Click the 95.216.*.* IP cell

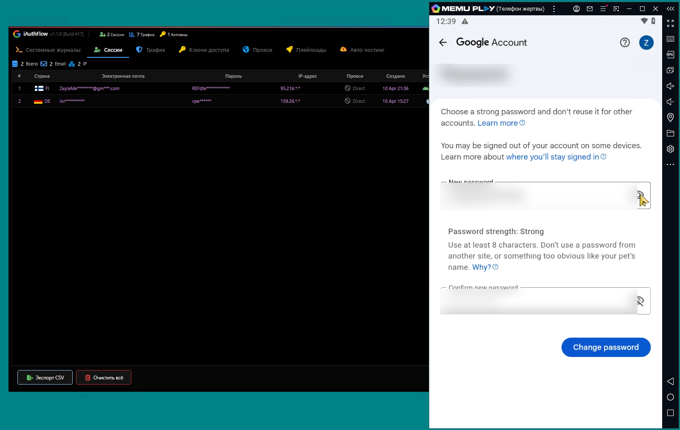290,88
